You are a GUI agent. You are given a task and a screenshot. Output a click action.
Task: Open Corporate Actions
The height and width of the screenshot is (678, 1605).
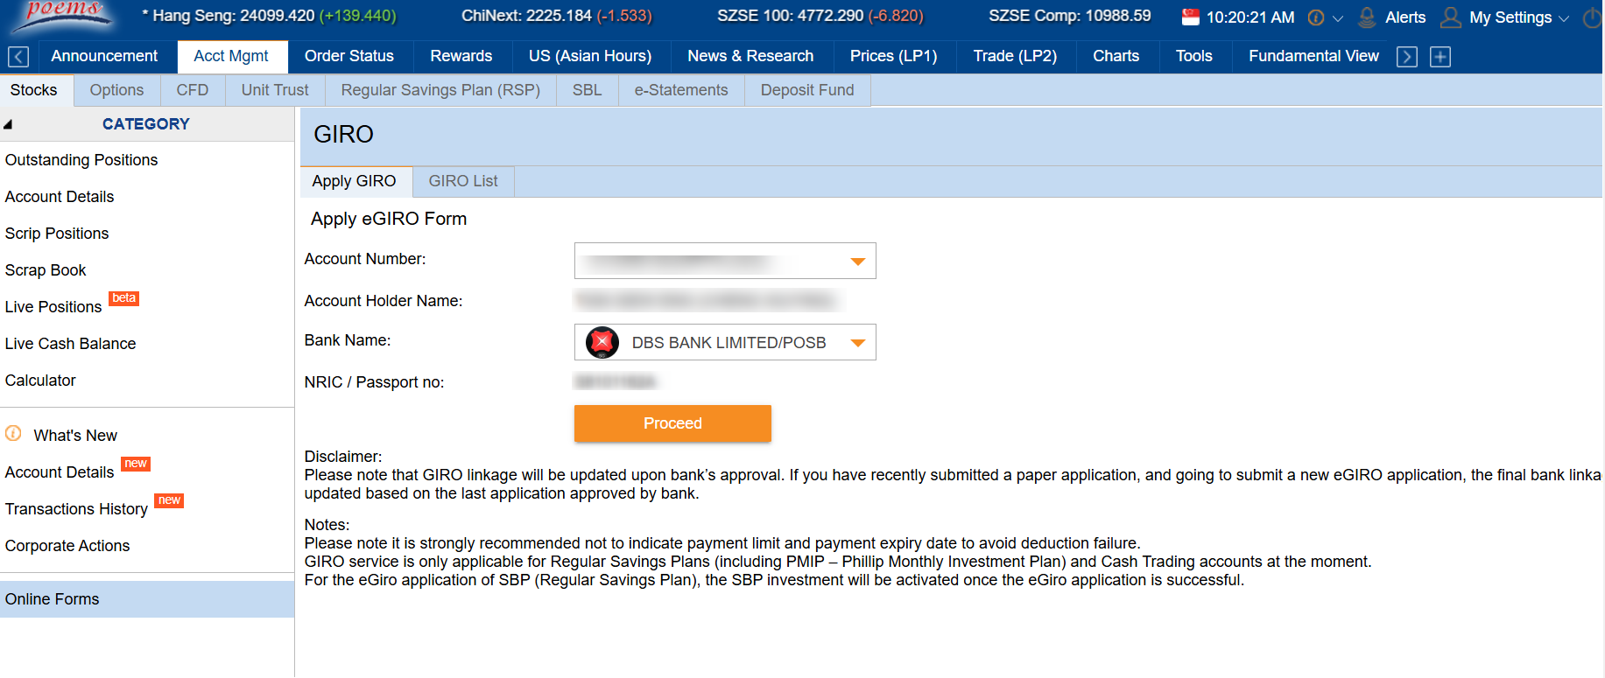(x=67, y=546)
